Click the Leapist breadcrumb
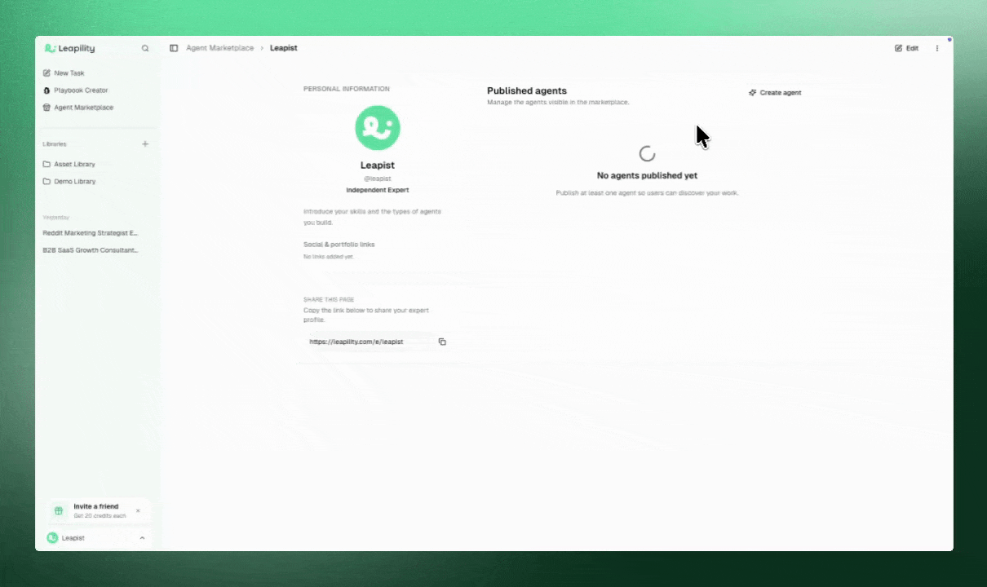 coord(284,48)
